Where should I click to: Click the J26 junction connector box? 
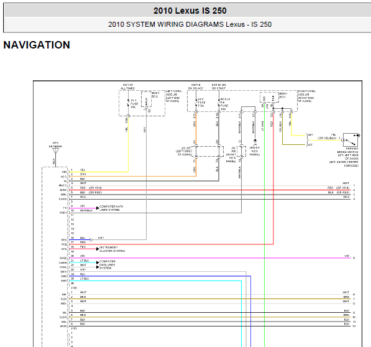(241, 151)
